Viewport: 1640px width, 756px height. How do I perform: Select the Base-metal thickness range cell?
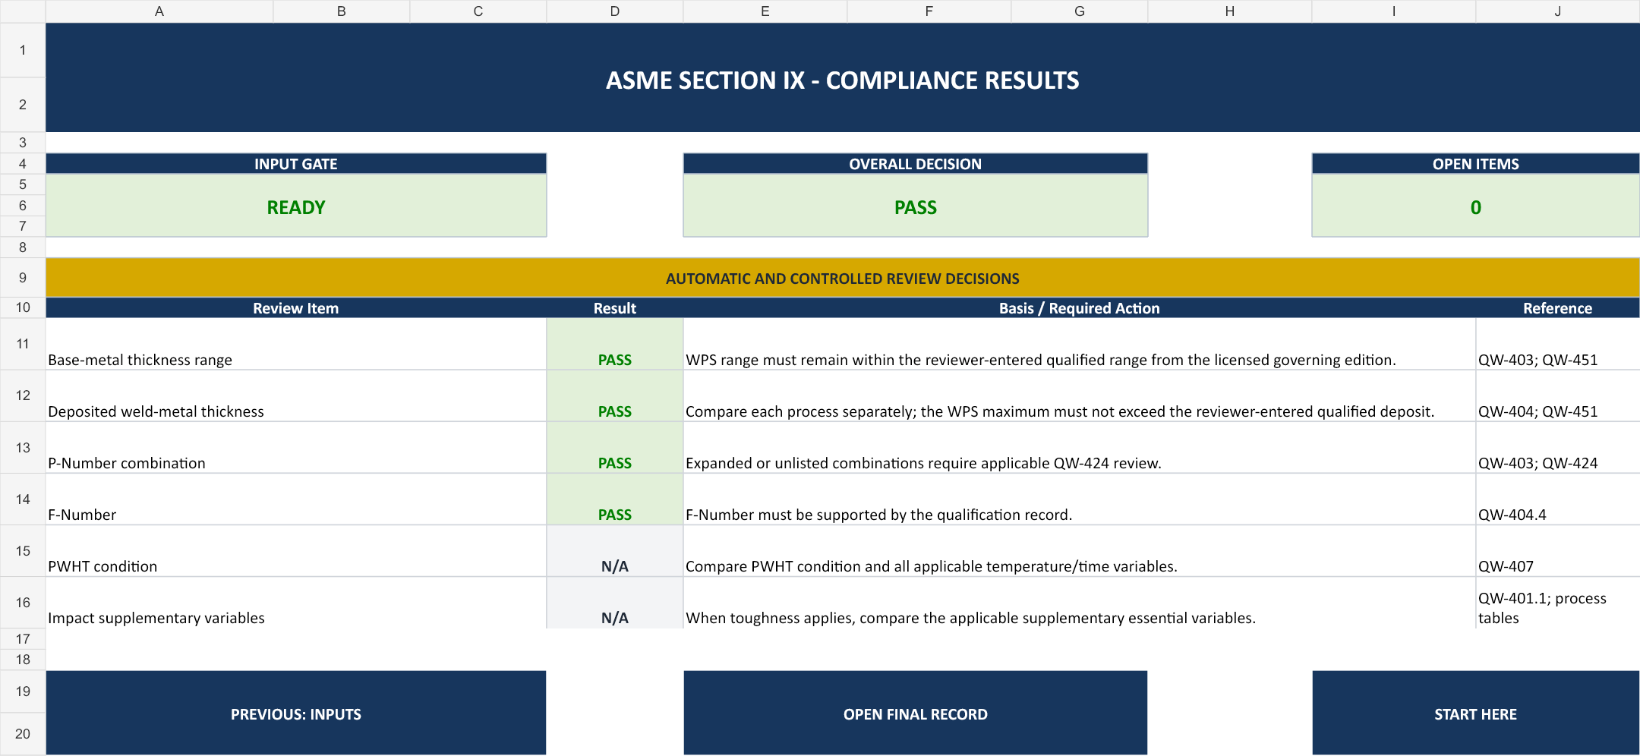(296, 345)
